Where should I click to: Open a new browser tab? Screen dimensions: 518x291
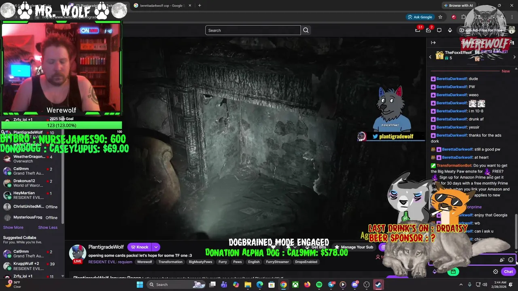[200, 6]
